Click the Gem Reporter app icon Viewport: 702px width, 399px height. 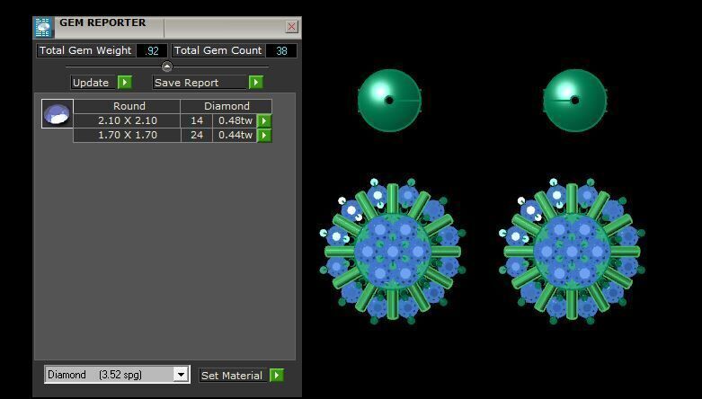[x=43, y=27]
